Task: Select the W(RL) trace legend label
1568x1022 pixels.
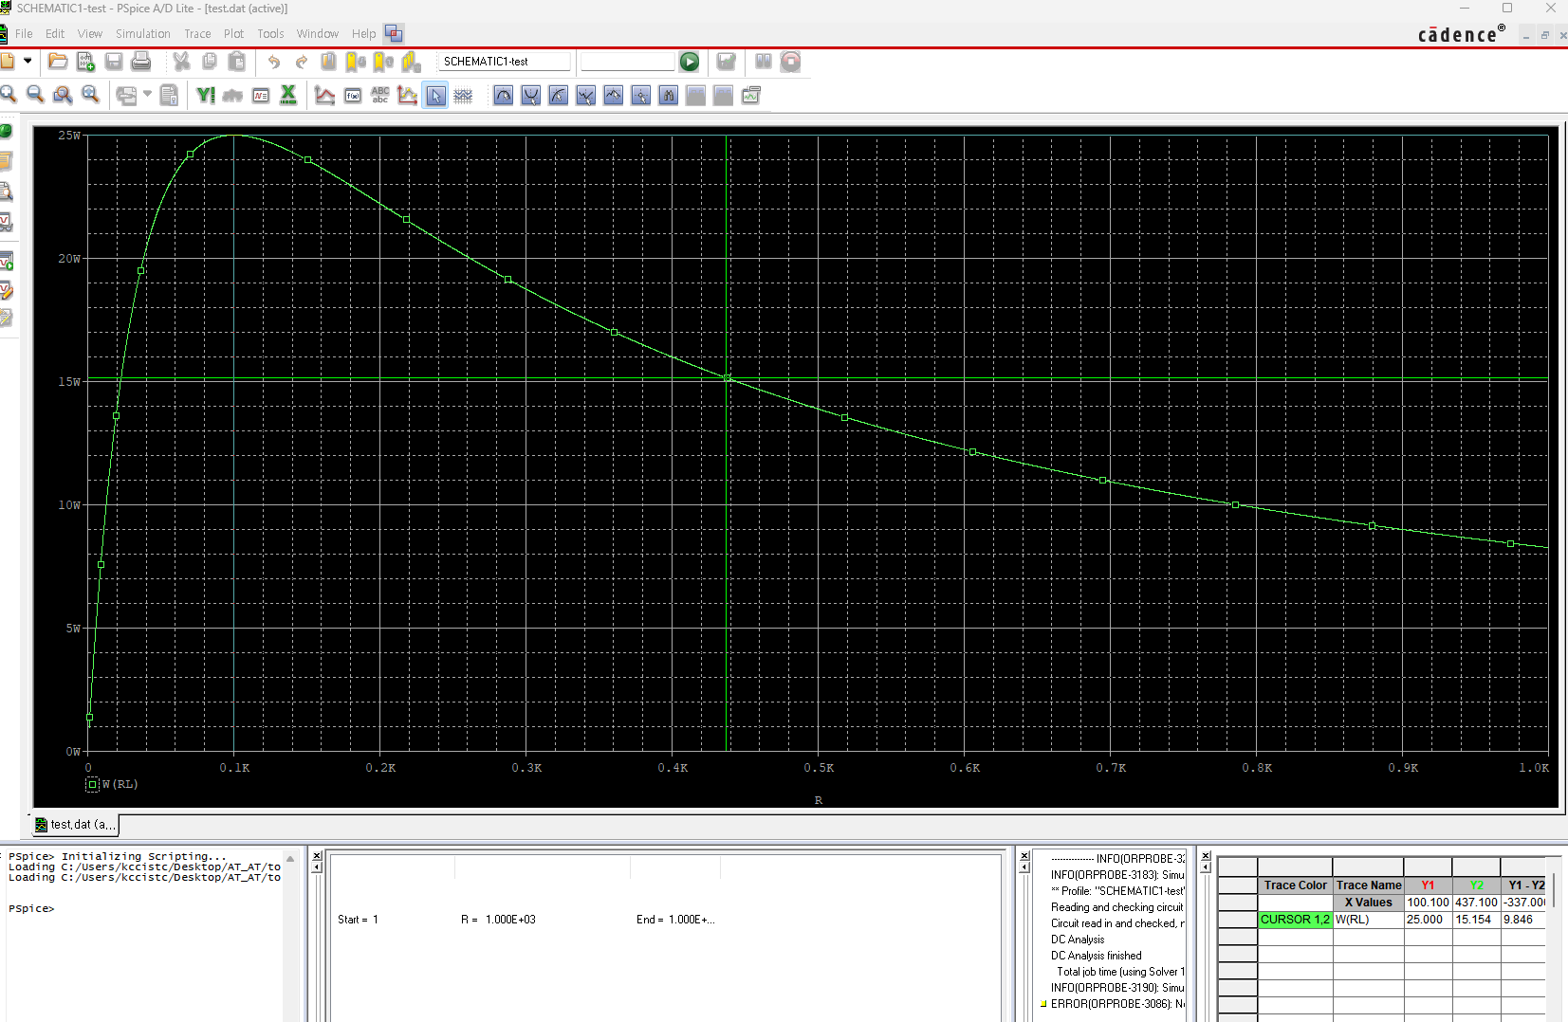Action: [x=120, y=784]
